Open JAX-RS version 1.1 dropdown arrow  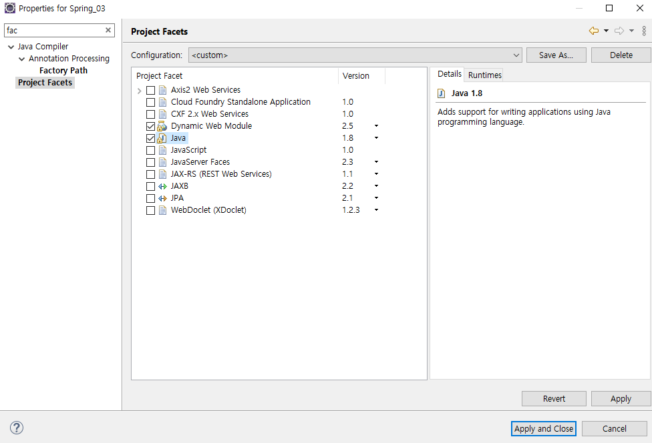pyautogui.click(x=376, y=174)
